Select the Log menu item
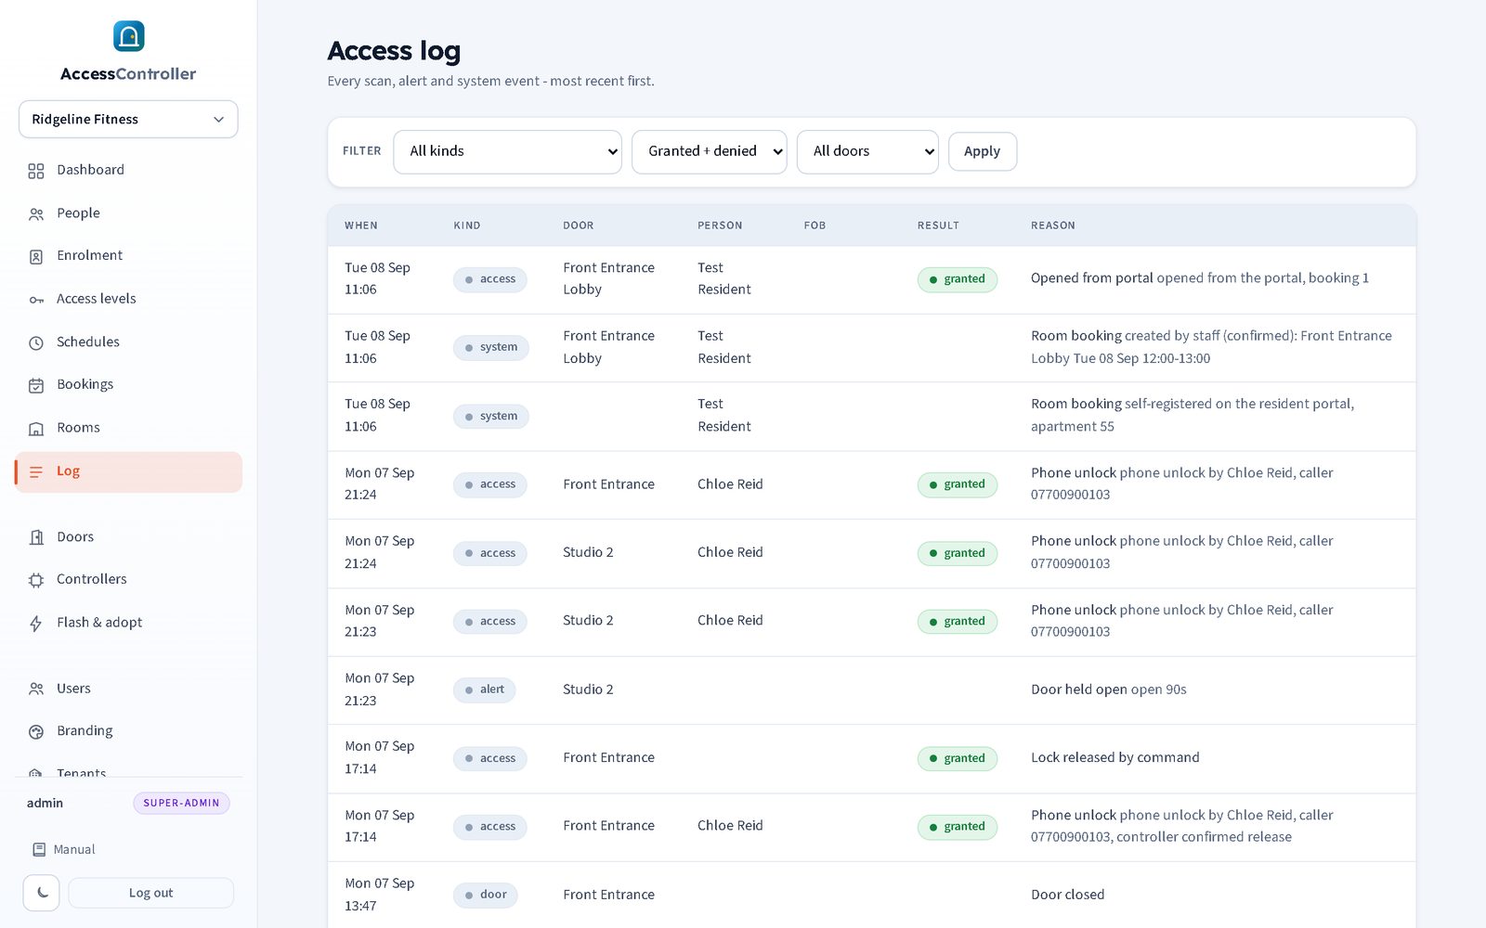Viewport: 1486px width, 928px height. tap(128, 471)
